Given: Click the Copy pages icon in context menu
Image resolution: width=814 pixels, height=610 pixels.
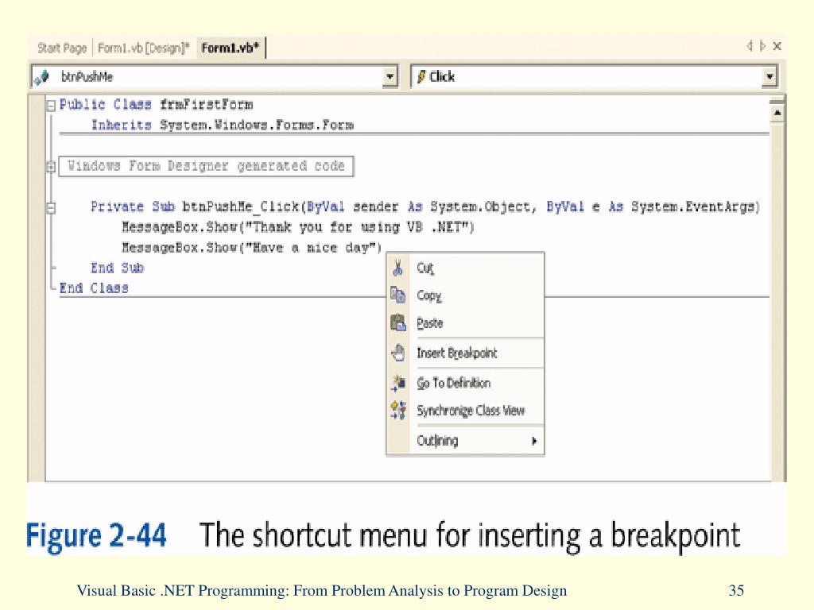Looking at the screenshot, I should [x=398, y=295].
